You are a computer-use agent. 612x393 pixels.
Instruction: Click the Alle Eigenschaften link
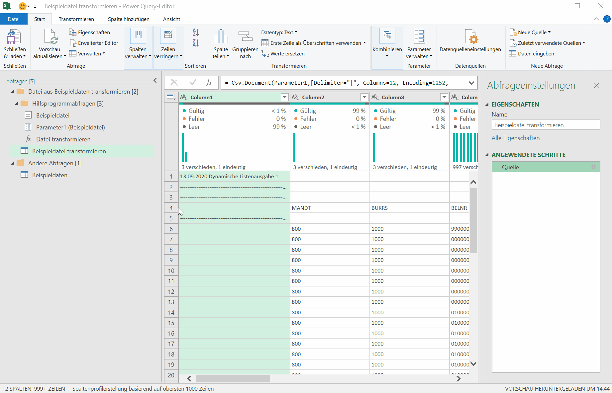515,138
